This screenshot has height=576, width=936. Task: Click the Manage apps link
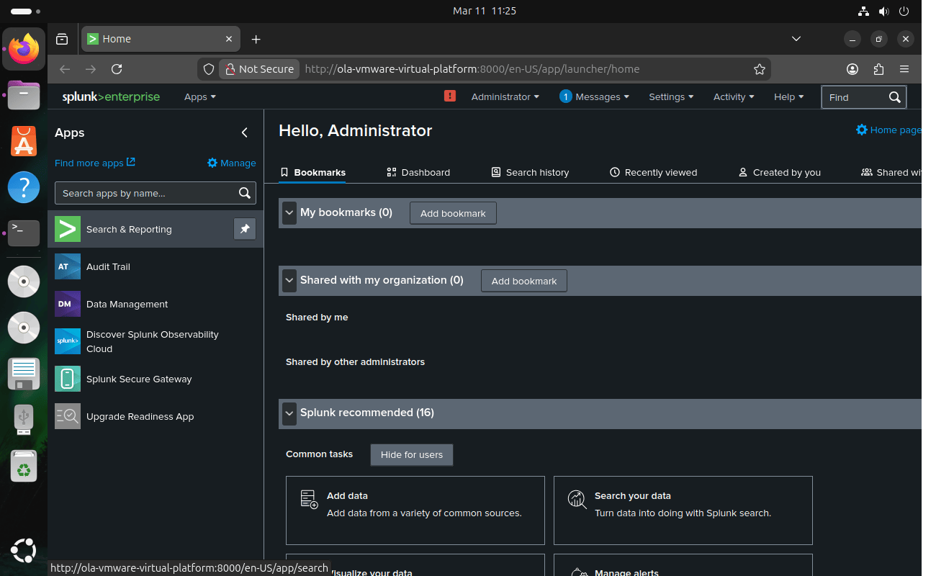coord(232,163)
